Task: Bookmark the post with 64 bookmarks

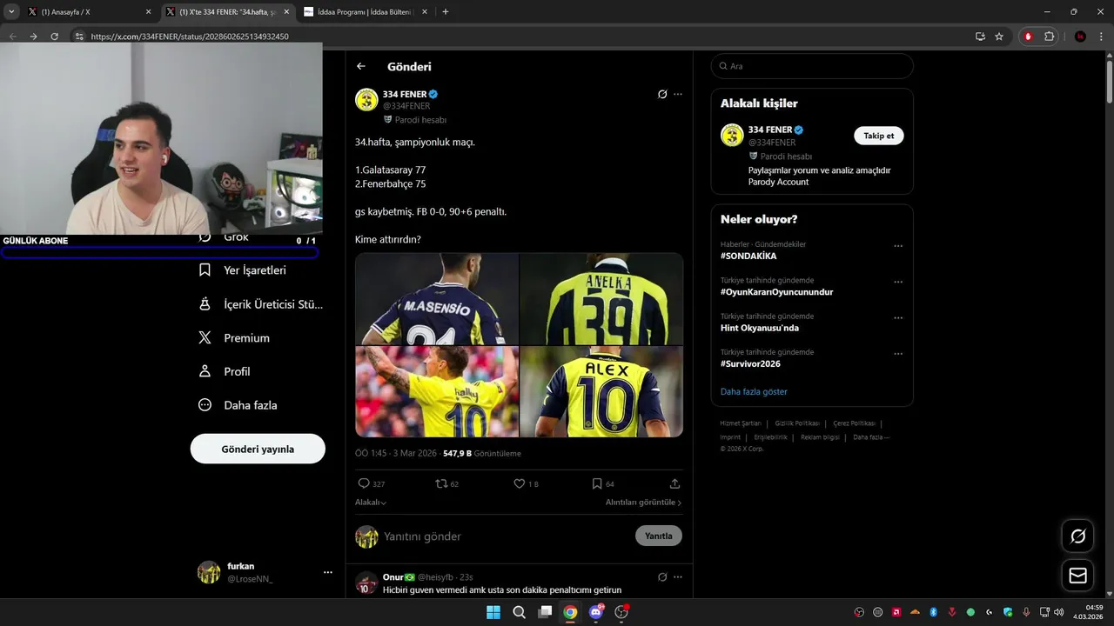Action: tap(597, 483)
